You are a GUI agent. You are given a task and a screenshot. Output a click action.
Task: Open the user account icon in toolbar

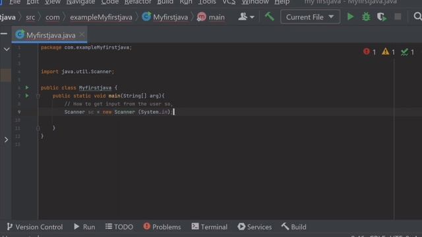(x=246, y=17)
